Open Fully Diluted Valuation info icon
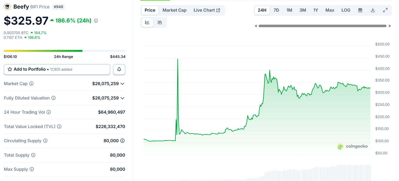The image size is (399, 181). tap(54, 98)
